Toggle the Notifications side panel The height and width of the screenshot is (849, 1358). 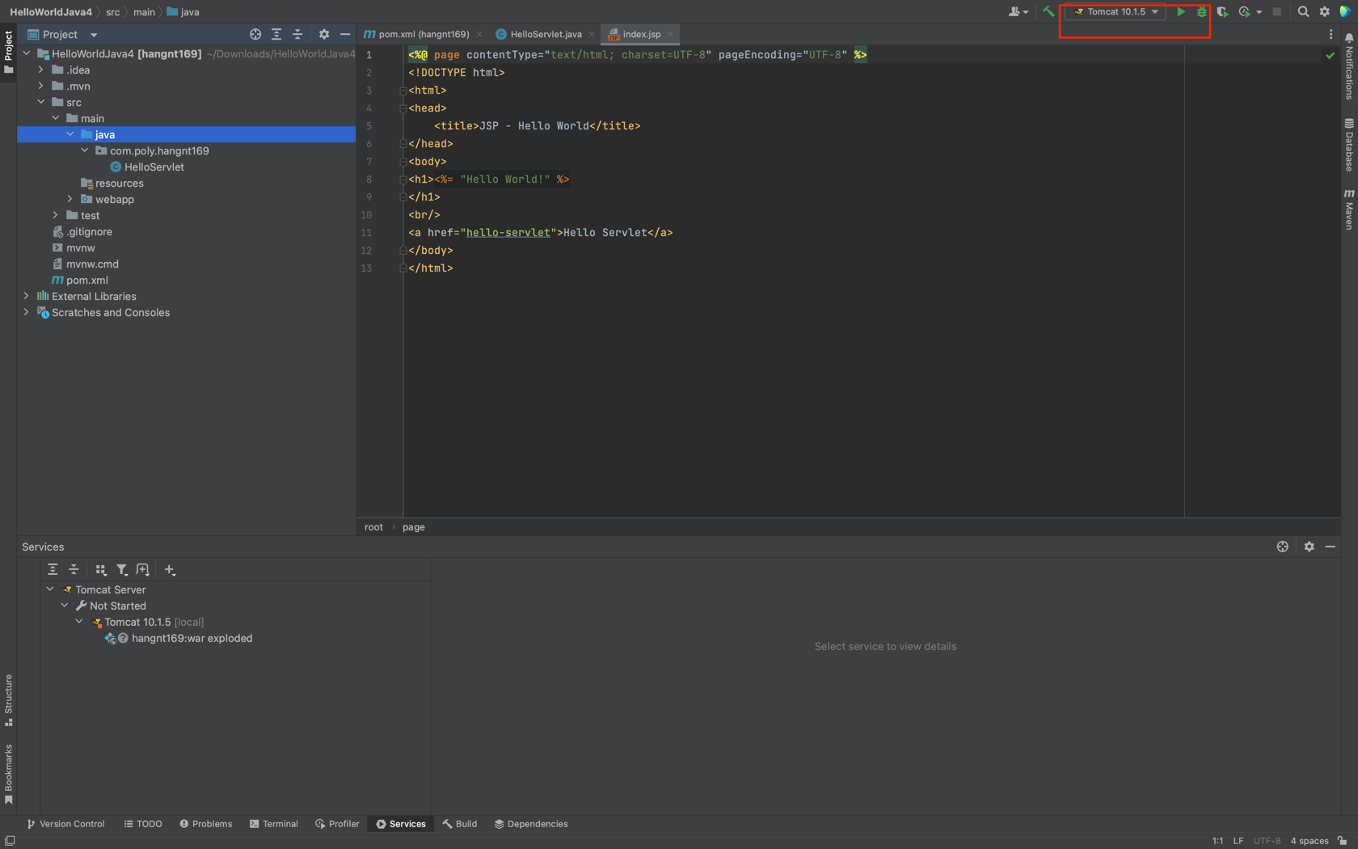1349,67
